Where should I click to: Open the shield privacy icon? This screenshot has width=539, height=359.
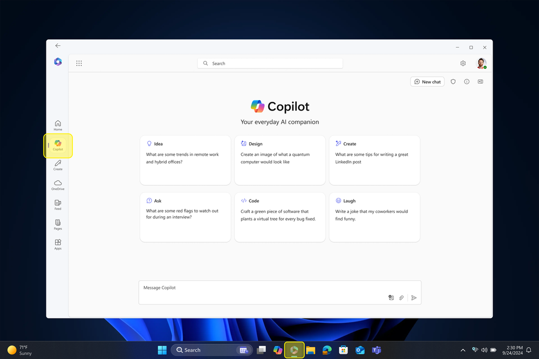coord(453,81)
